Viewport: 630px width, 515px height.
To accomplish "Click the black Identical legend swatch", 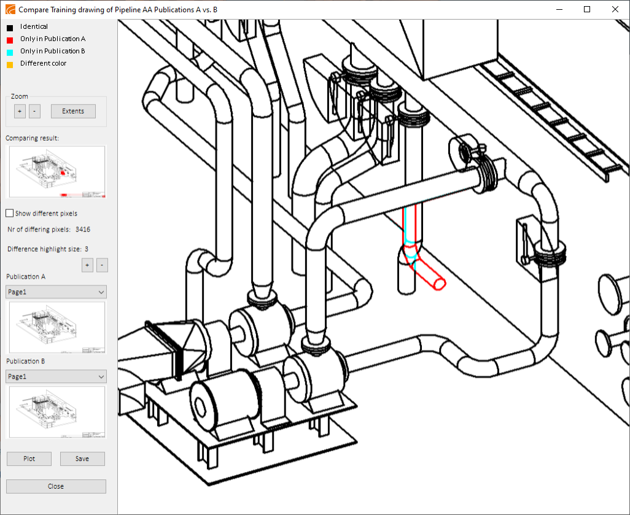I will (x=10, y=28).
